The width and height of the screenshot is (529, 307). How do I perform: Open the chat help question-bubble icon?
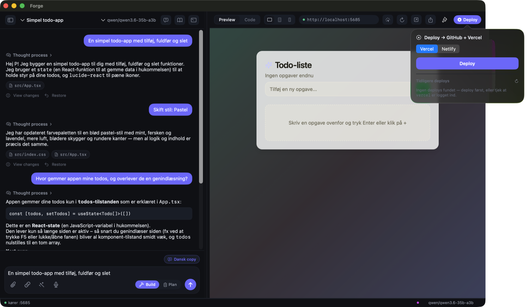point(166,20)
